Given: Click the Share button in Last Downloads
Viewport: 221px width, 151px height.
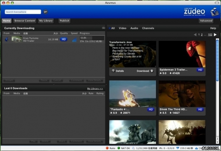Looking at the screenshot, I should point(62,141).
